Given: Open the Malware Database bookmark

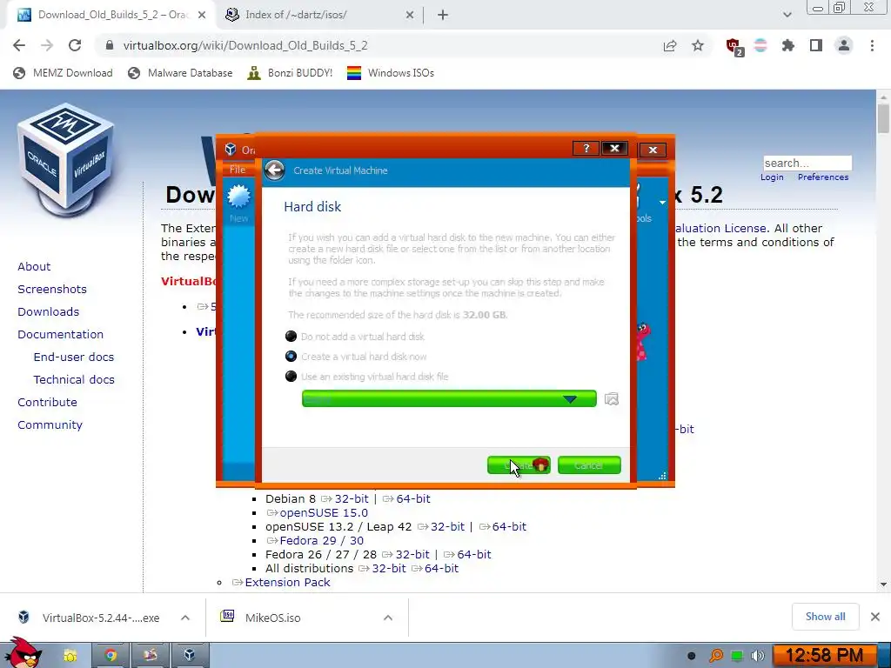Looking at the screenshot, I should [x=181, y=73].
